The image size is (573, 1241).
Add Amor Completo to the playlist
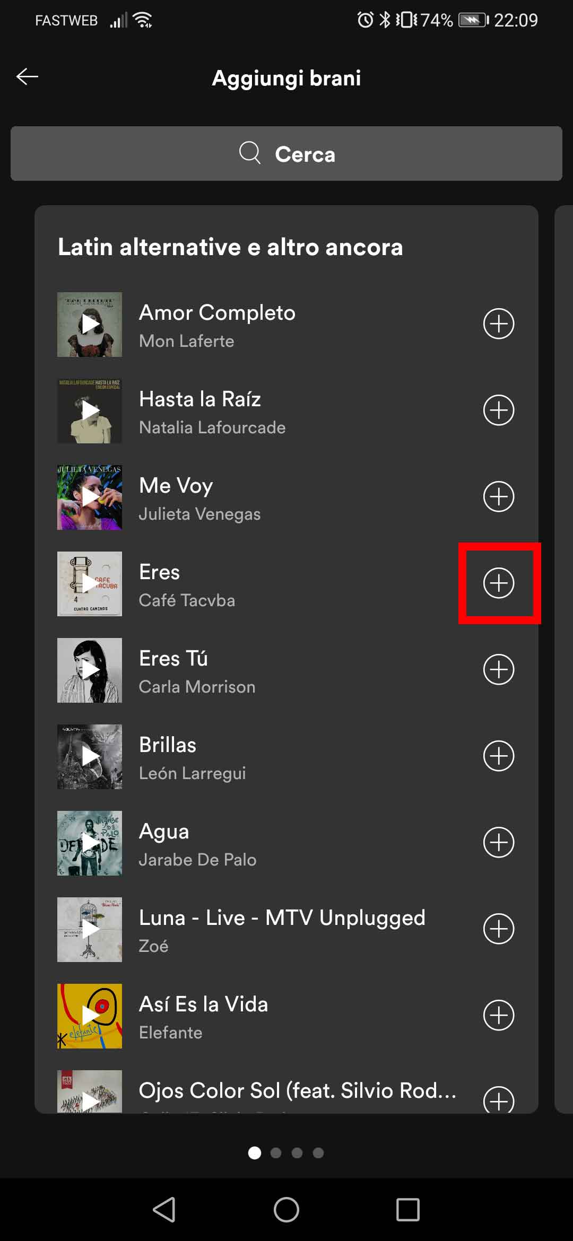coord(499,324)
